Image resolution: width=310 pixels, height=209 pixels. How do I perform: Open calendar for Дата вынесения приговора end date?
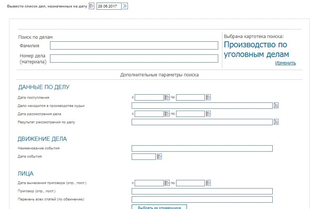[208, 183]
